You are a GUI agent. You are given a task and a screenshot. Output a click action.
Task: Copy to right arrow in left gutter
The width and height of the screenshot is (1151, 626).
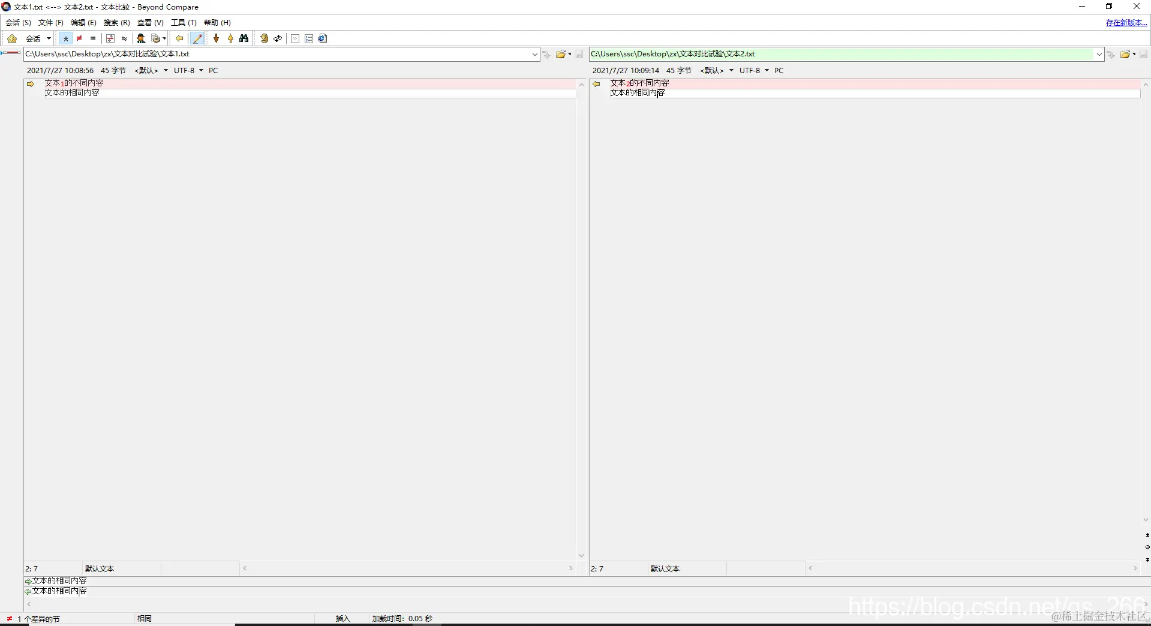coord(31,84)
